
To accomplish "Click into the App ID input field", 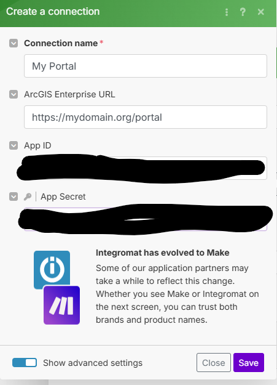I will point(146,168).
